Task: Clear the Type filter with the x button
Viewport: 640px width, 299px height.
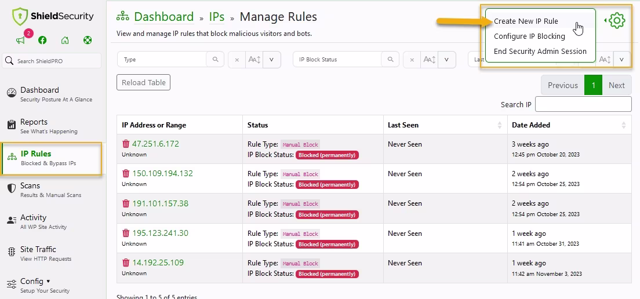Action: click(237, 60)
